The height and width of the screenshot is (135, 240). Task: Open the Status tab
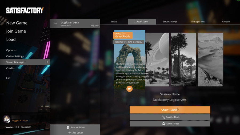coord(114,22)
